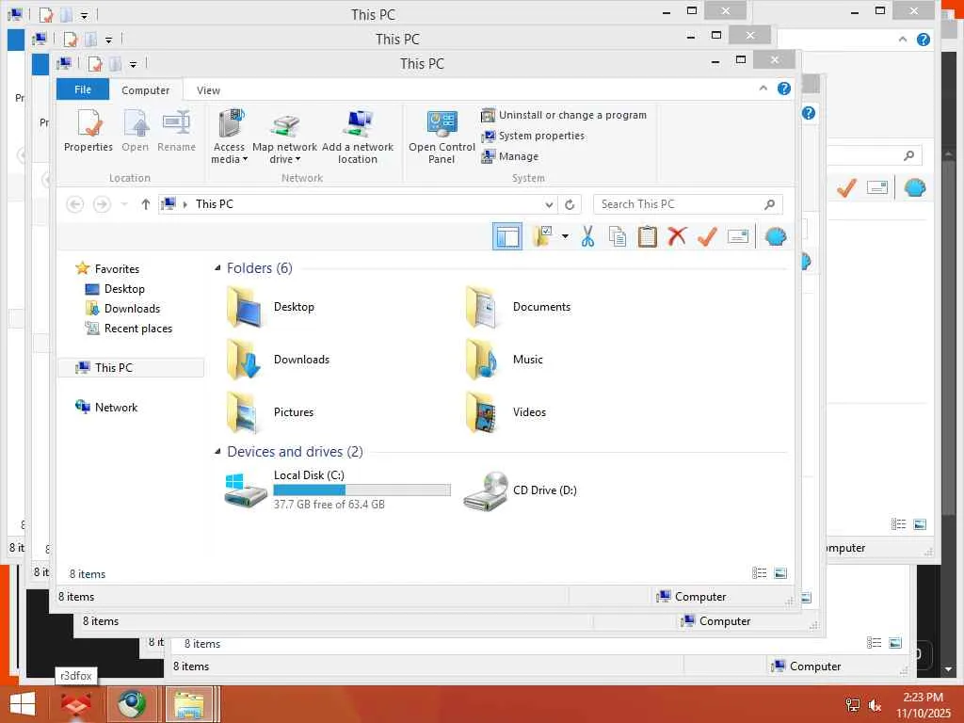
Task: Select Desktop under Favorites in navigation pane
Action: click(124, 289)
